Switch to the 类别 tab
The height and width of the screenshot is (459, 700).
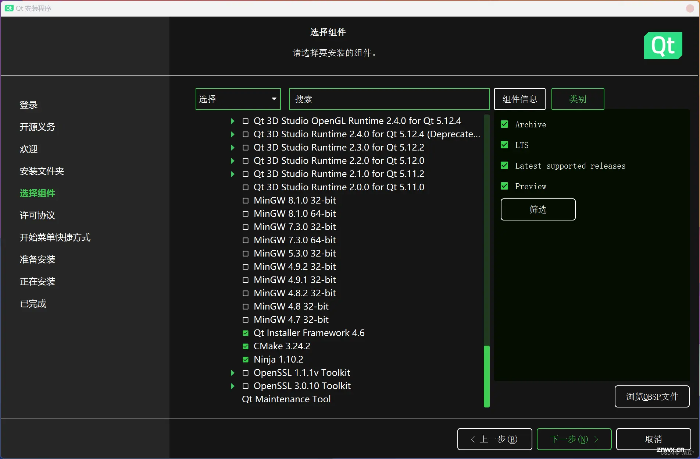(x=578, y=99)
